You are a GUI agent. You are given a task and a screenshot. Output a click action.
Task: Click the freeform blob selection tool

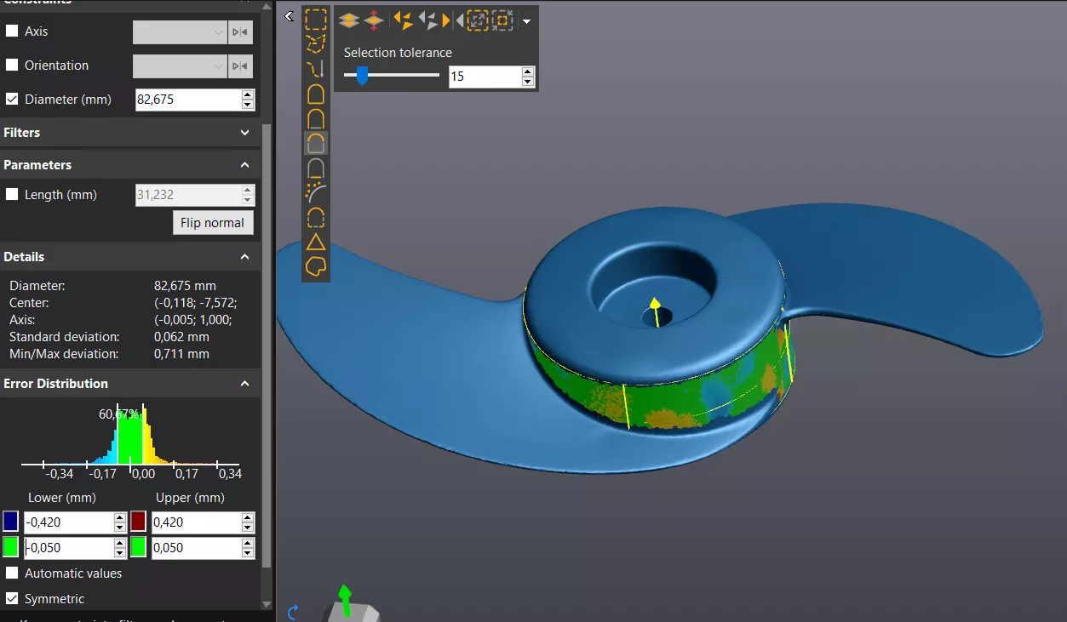click(x=316, y=266)
